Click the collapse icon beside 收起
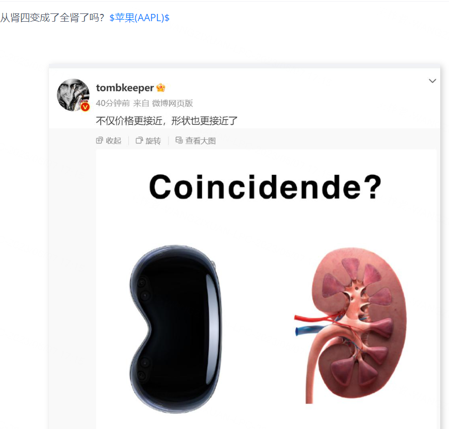 coord(99,140)
